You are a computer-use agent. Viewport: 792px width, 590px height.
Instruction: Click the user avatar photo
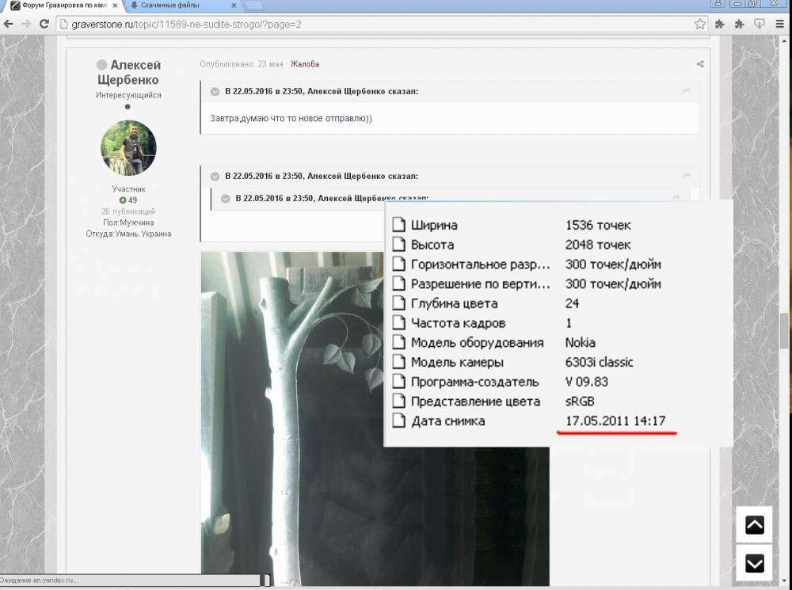pos(128,148)
